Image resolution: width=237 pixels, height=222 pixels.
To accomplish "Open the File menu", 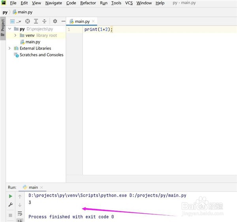I will pyautogui.click(x=13, y=3).
